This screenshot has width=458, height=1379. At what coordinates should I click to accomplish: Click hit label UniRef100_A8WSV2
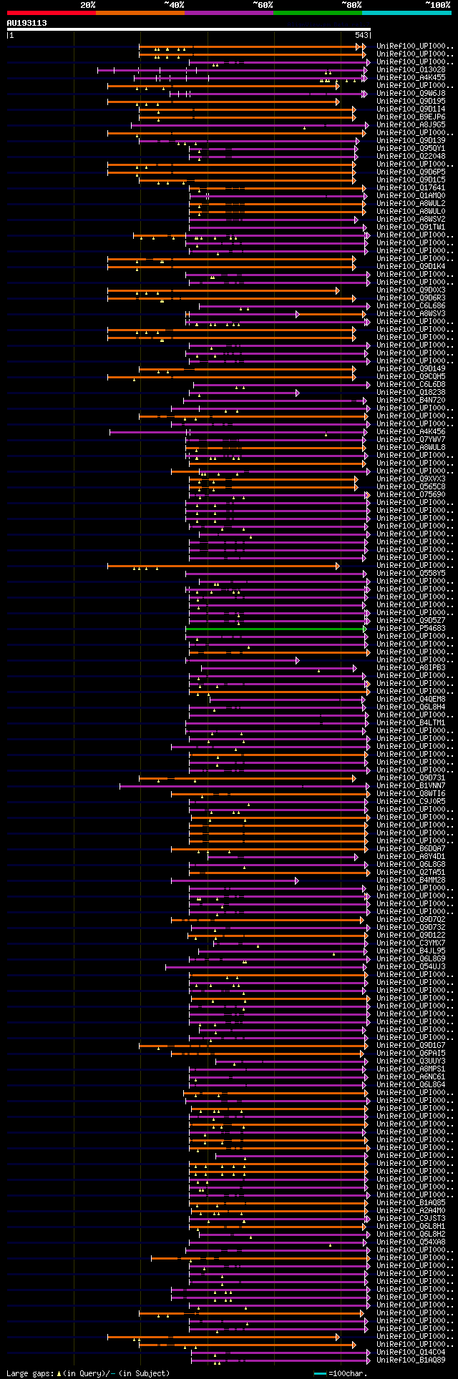(411, 219)
